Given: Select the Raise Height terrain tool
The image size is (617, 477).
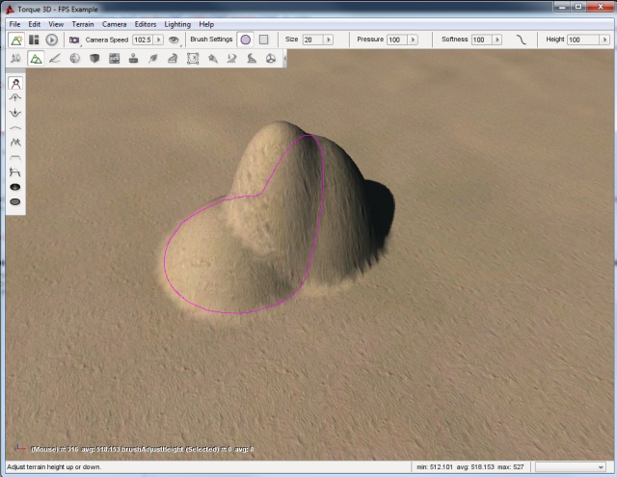Looking at the screenshot, I should pyautogui.click(x=16, y=97).
